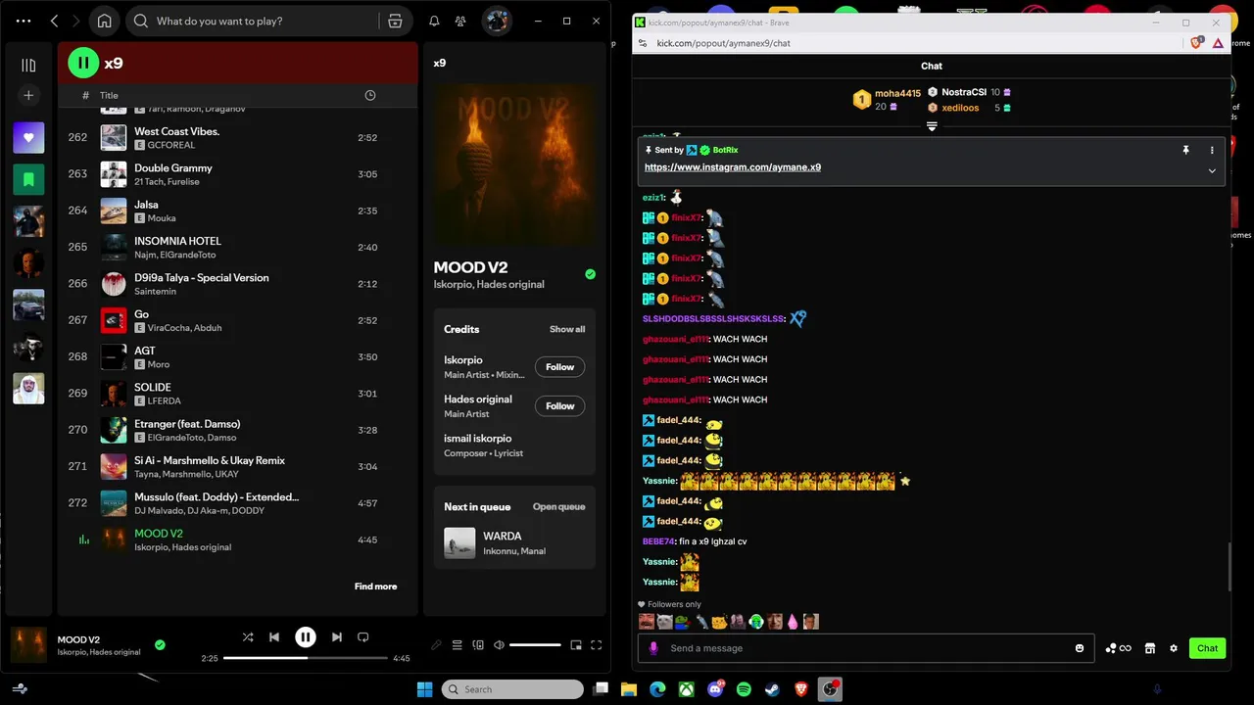
Task: Enter fullscreen from the Spotify player bar
Action: 596,645
